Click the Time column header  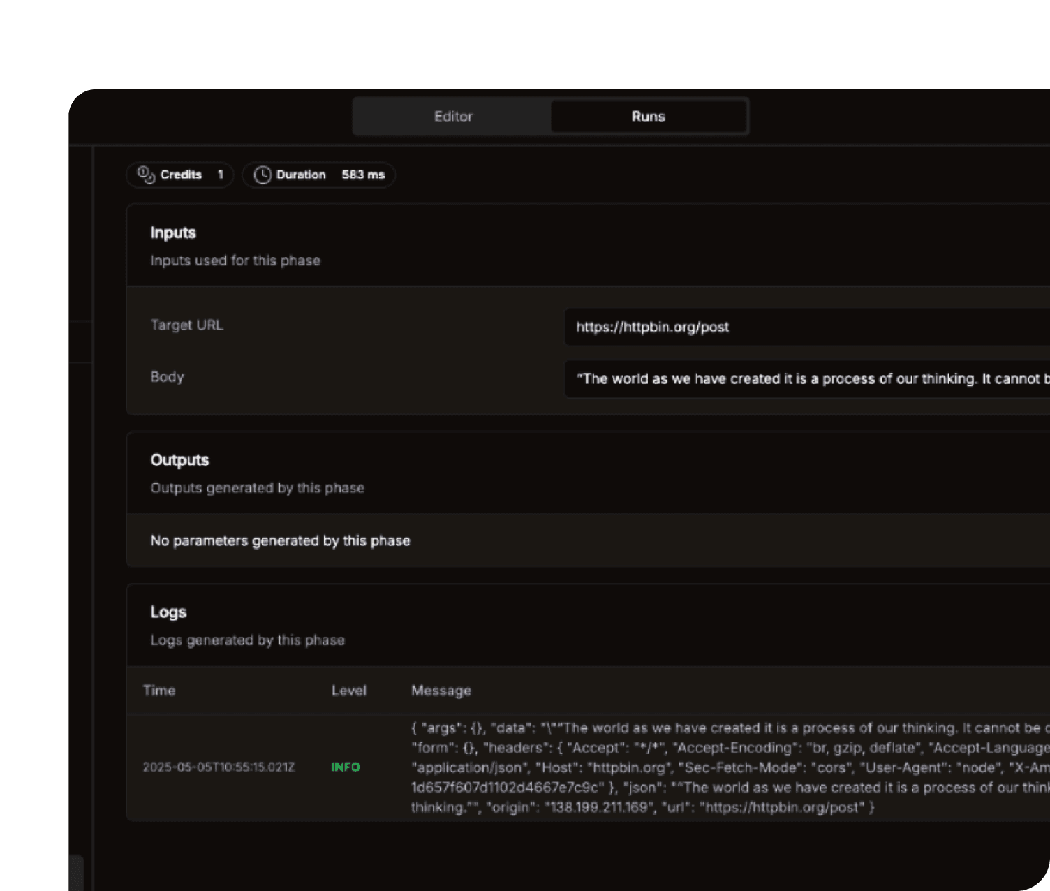tap(159, 690)
